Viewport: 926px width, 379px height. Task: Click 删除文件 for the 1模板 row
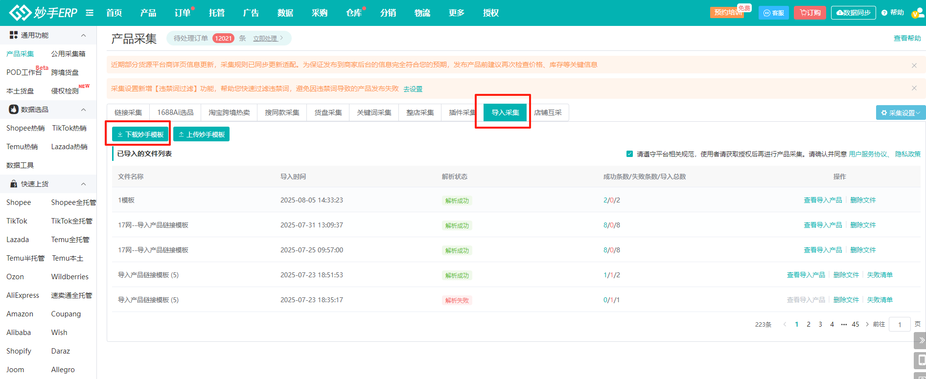863,200
